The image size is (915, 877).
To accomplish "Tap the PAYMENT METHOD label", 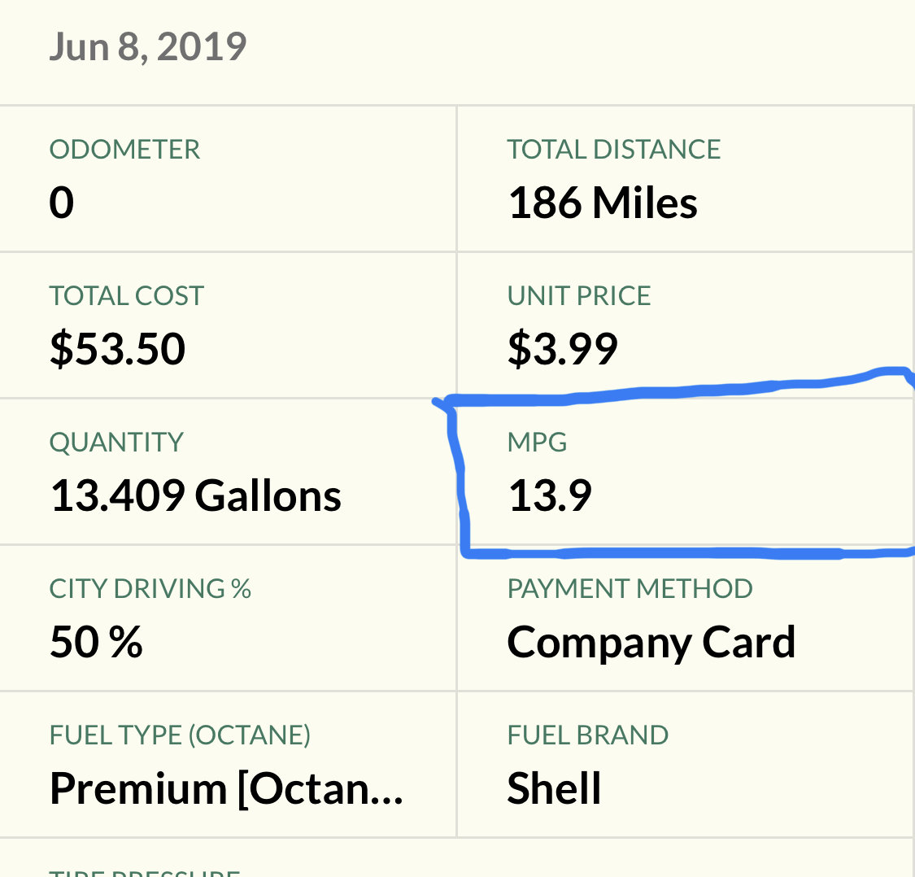I will [x=630, y=588].
